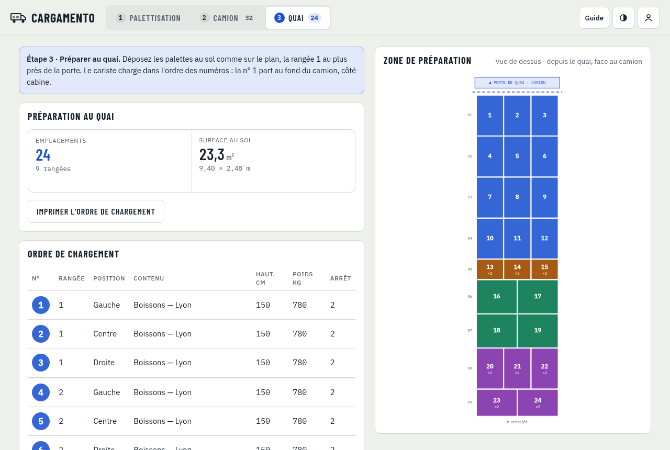Click load order number 4 badge

(41, 392)
